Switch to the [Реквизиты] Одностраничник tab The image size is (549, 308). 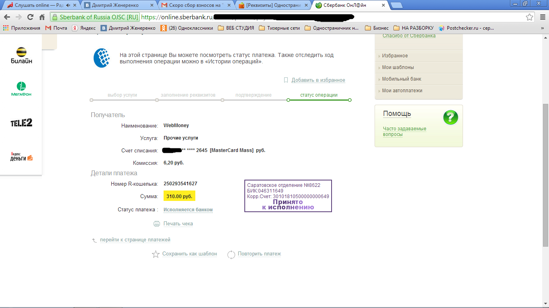click(x=273, y=6)
